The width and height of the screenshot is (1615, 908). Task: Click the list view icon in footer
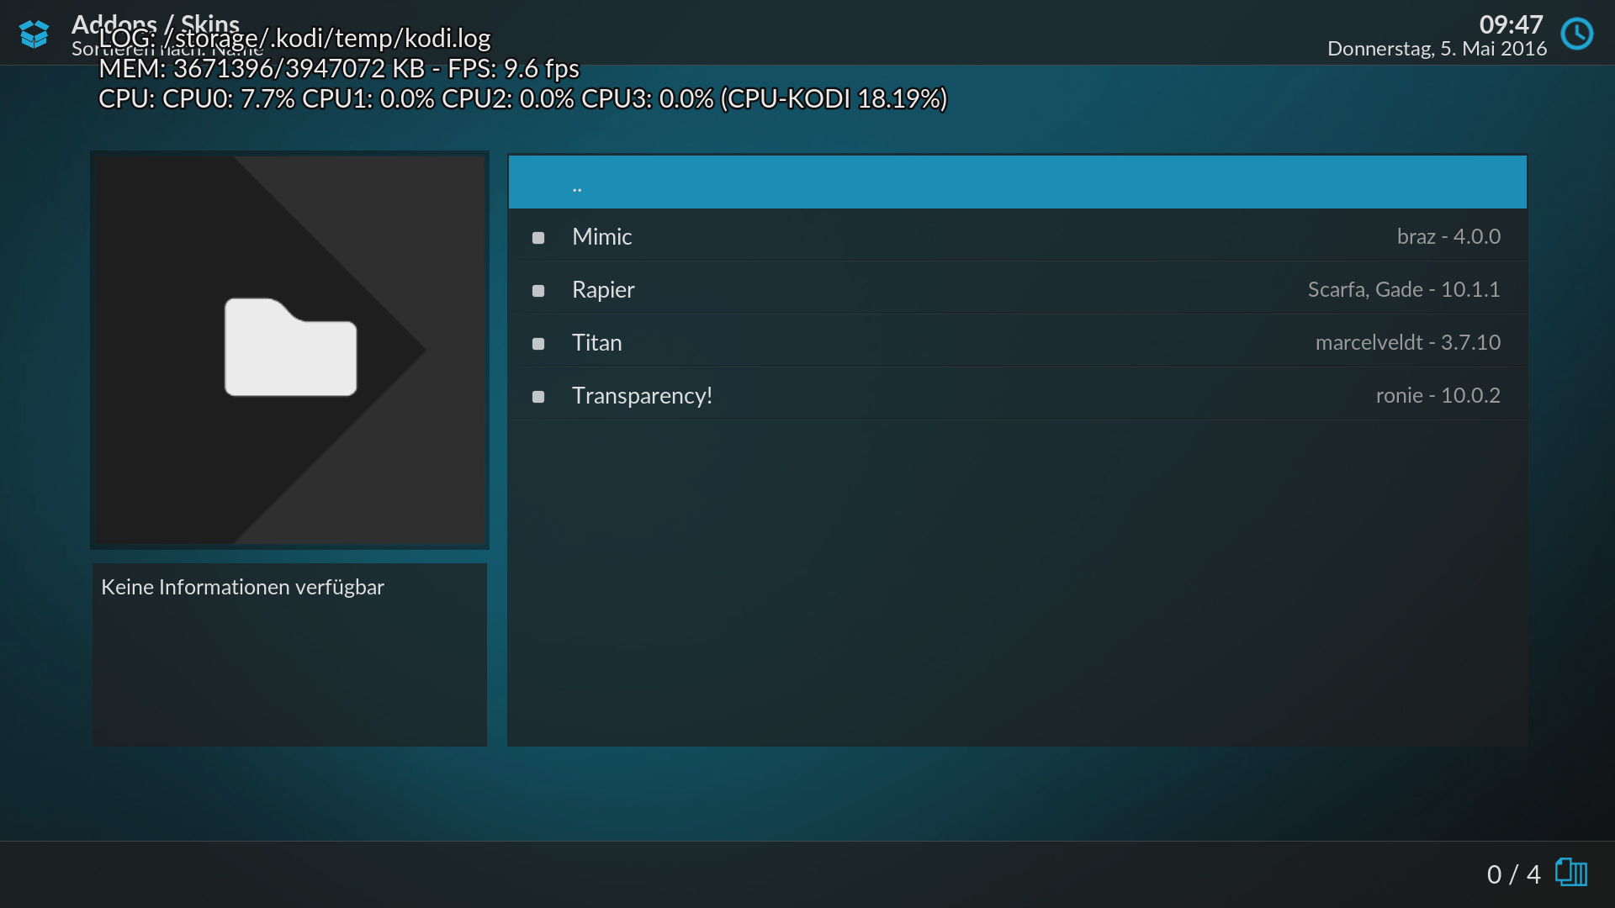1571,873
